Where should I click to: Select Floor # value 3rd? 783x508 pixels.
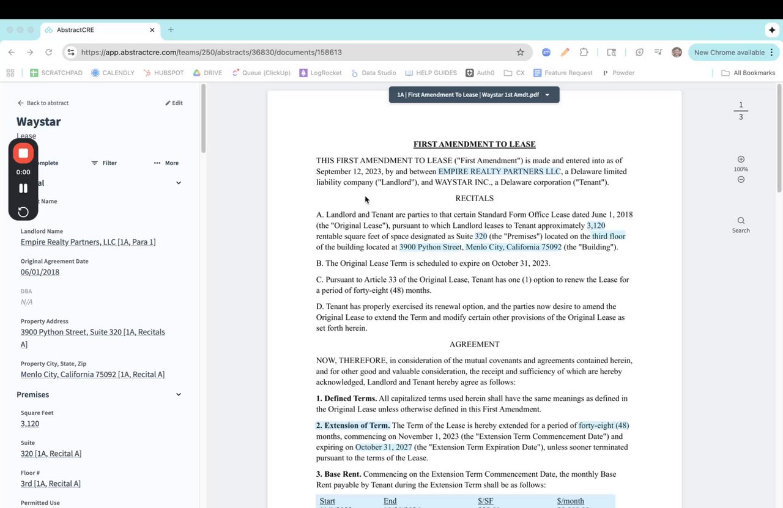51,484
